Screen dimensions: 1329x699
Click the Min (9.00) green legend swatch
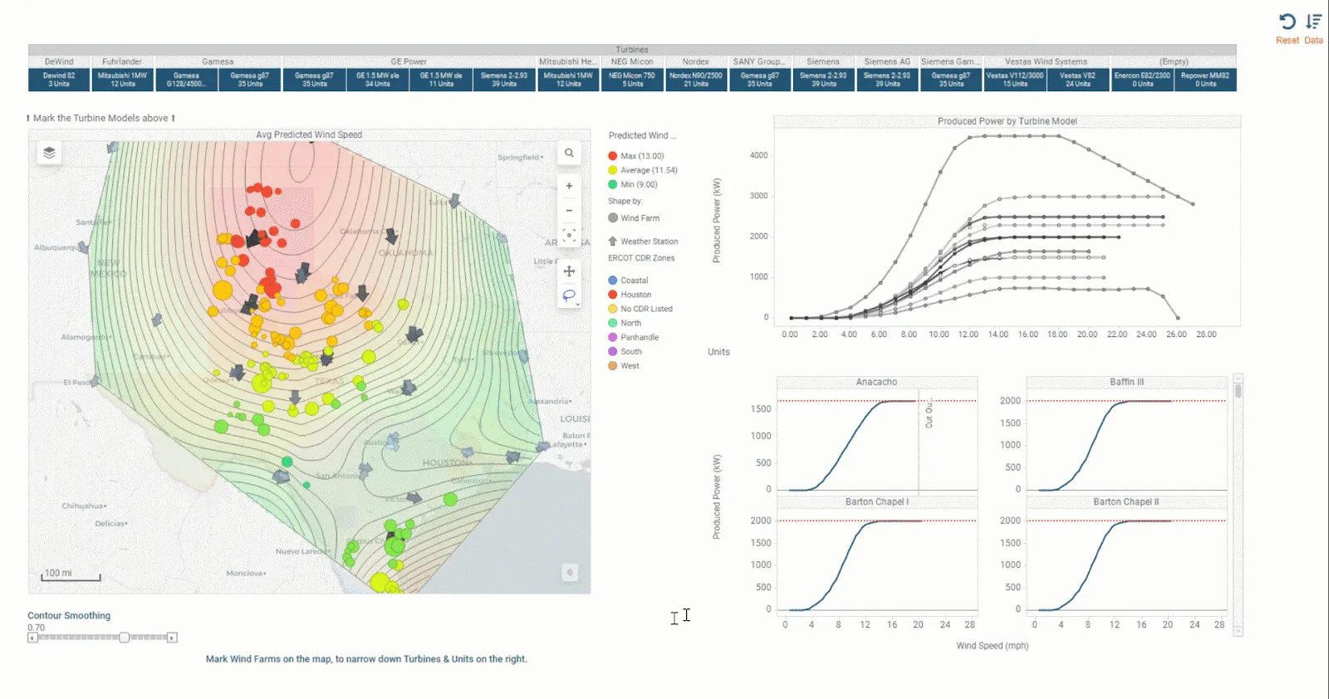coord(612,184)
